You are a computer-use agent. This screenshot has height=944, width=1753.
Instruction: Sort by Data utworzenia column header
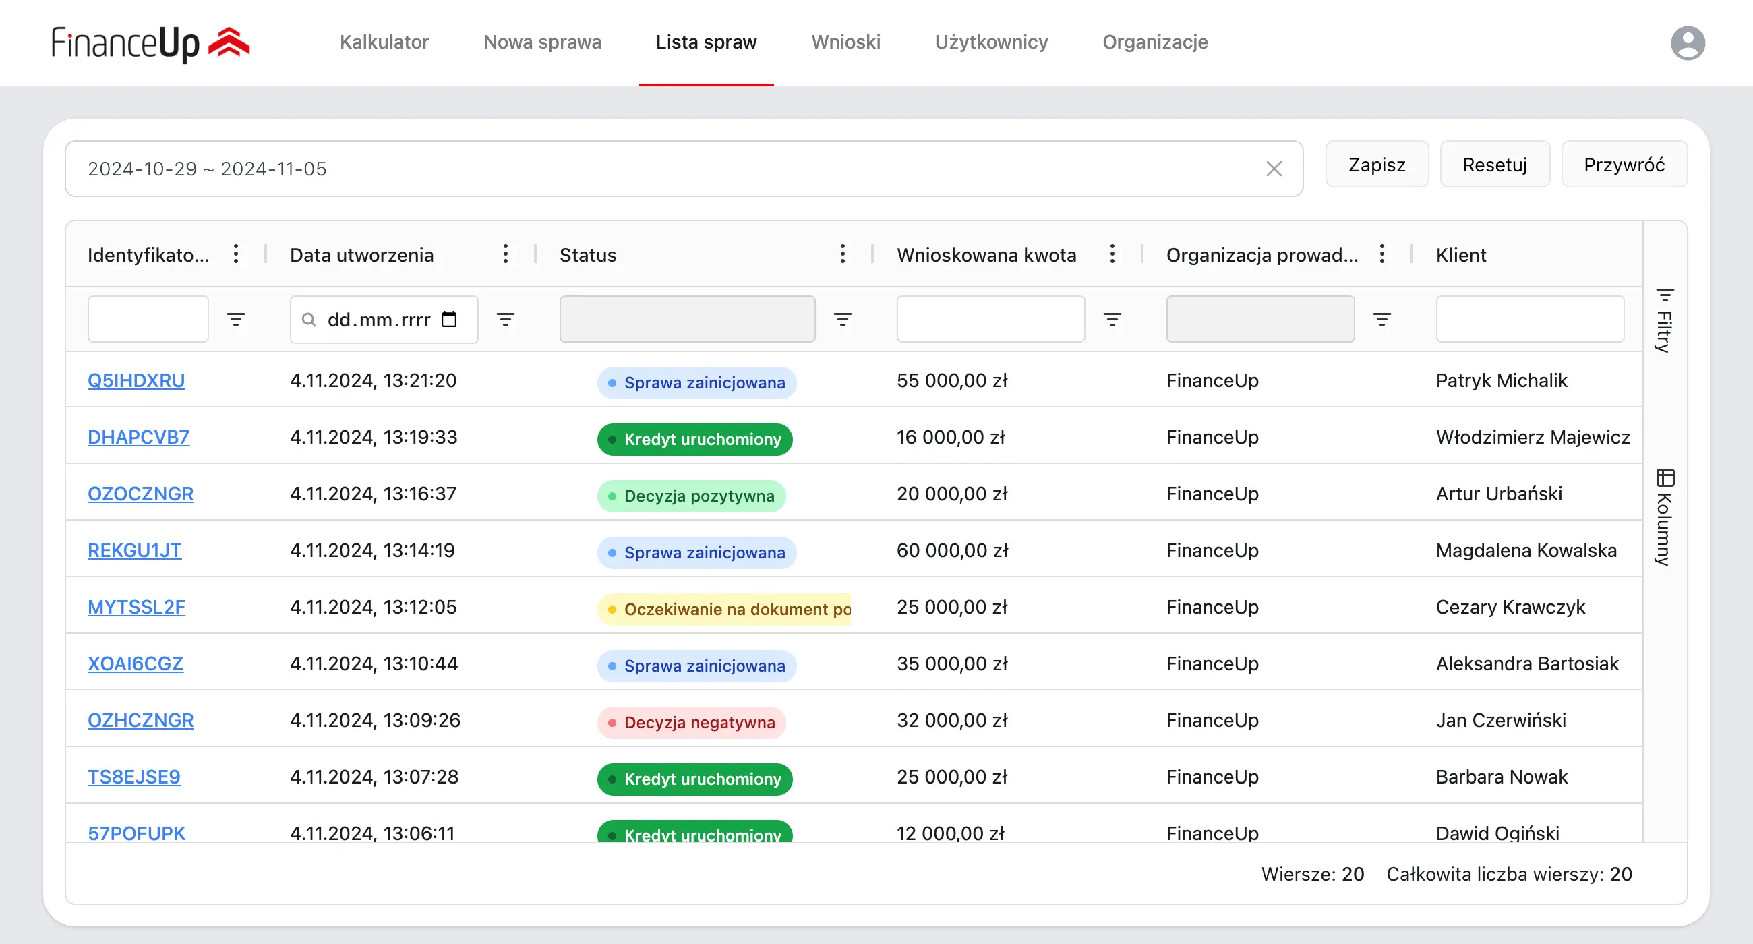coord(361,255)
